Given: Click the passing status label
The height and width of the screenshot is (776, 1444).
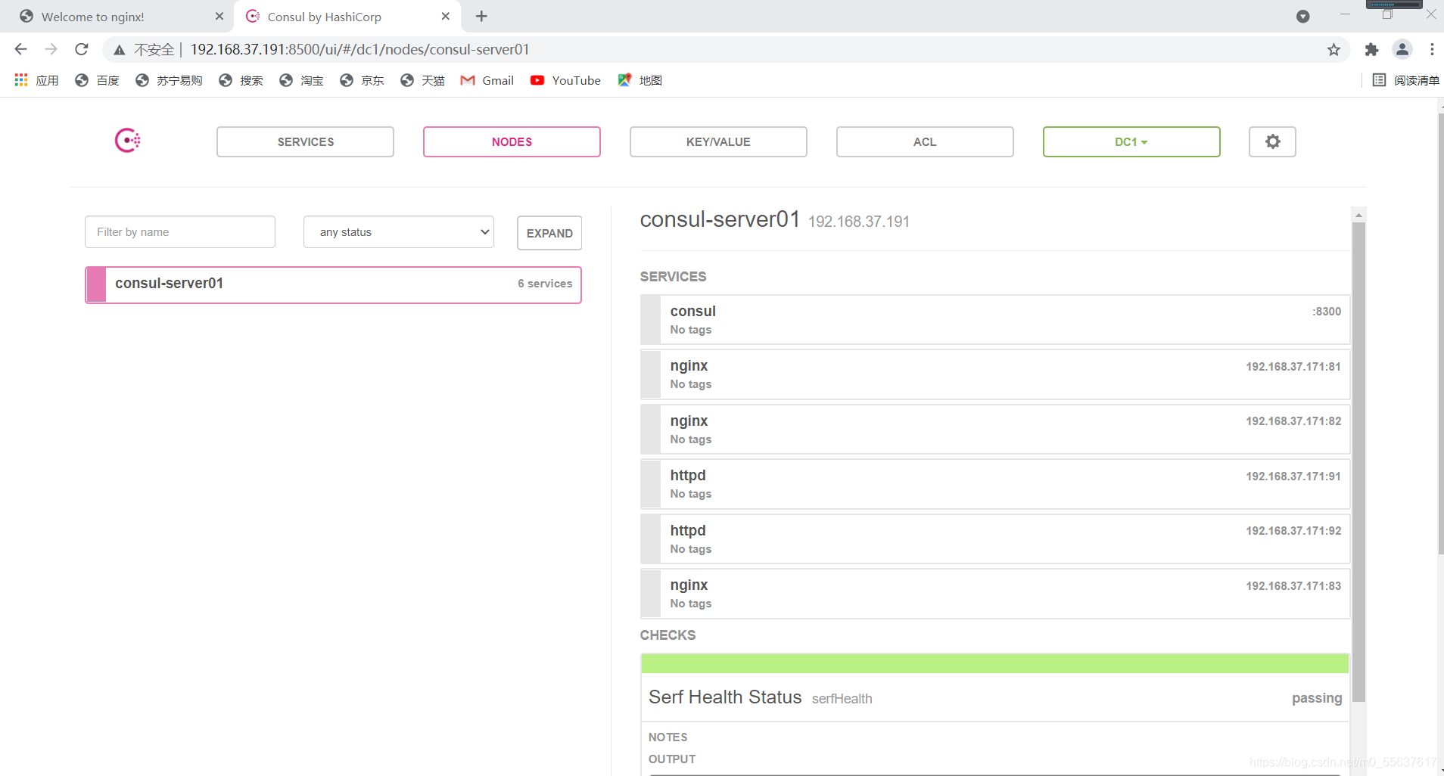Looking at the screenshot, I should point(1317,698).
